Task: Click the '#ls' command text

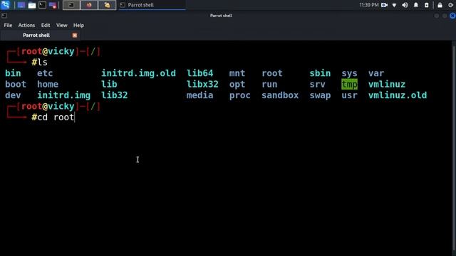Action: (x=39, y=62)
